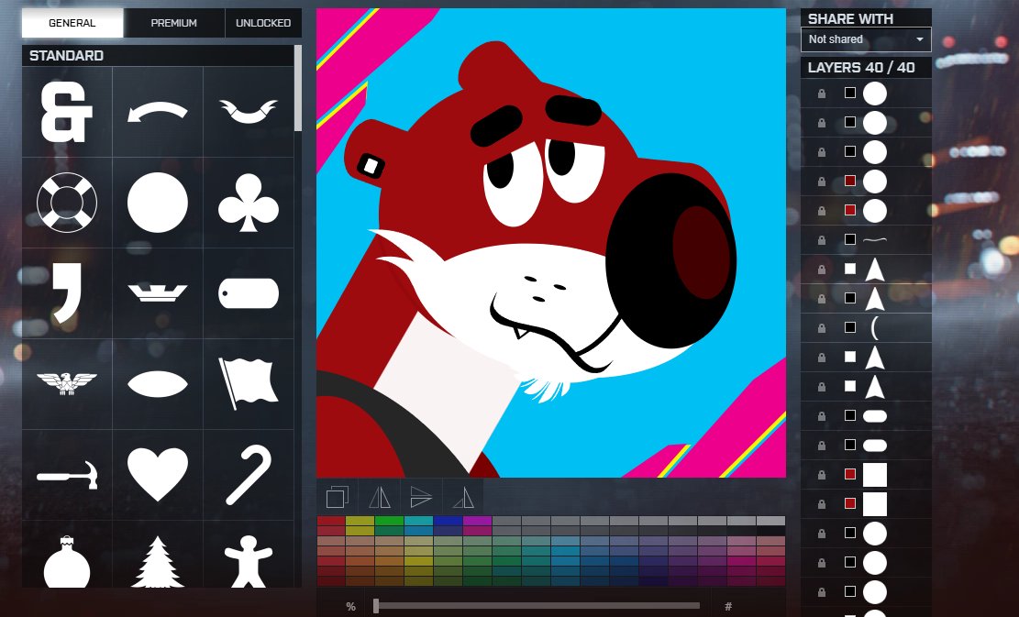Screen dimensions: 1019x617
Task: Select the triangle layer with black swatch
Action: 875,298
